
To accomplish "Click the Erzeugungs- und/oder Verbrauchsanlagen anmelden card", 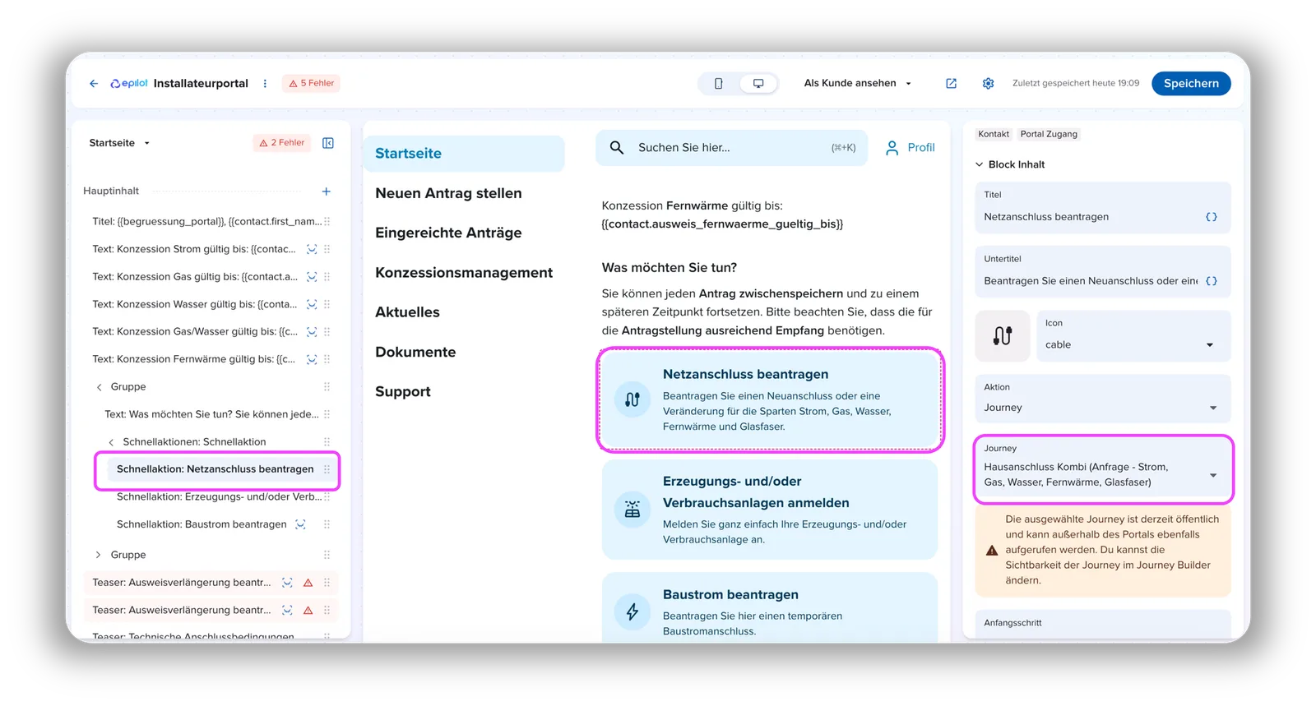I will point(770,510).
